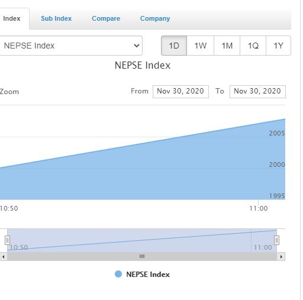
Task: Select the 1D range button
Action: (174, 46)
